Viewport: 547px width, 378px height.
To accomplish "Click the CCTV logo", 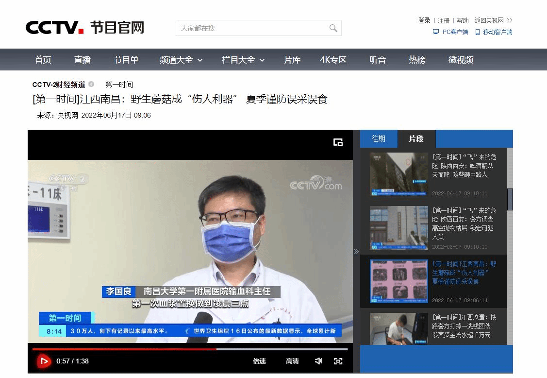I will [x=54, y=27].
